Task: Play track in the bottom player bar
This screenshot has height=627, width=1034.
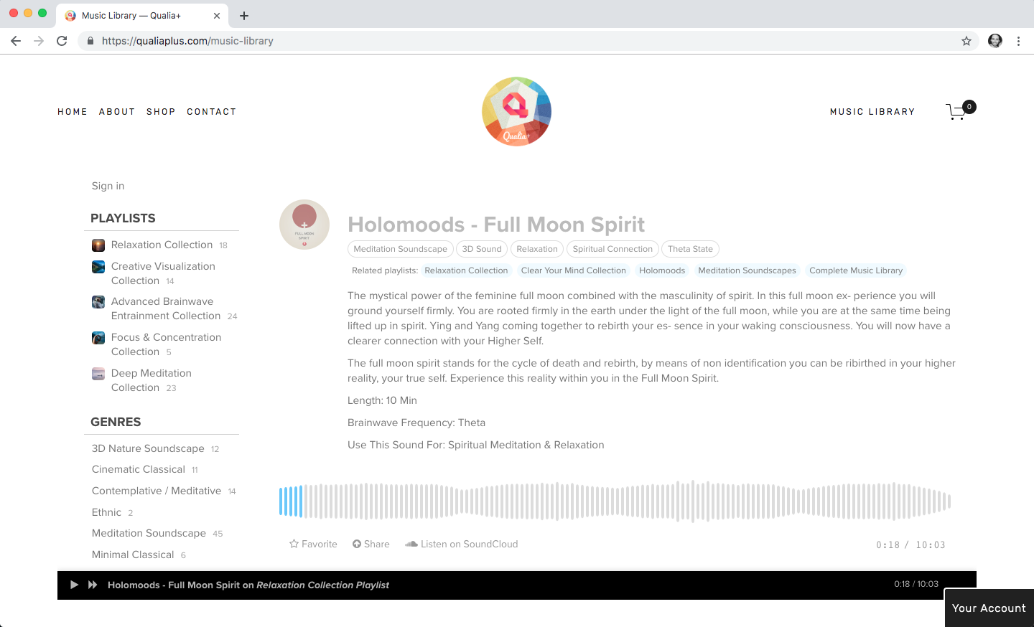Action: (74, 585)
